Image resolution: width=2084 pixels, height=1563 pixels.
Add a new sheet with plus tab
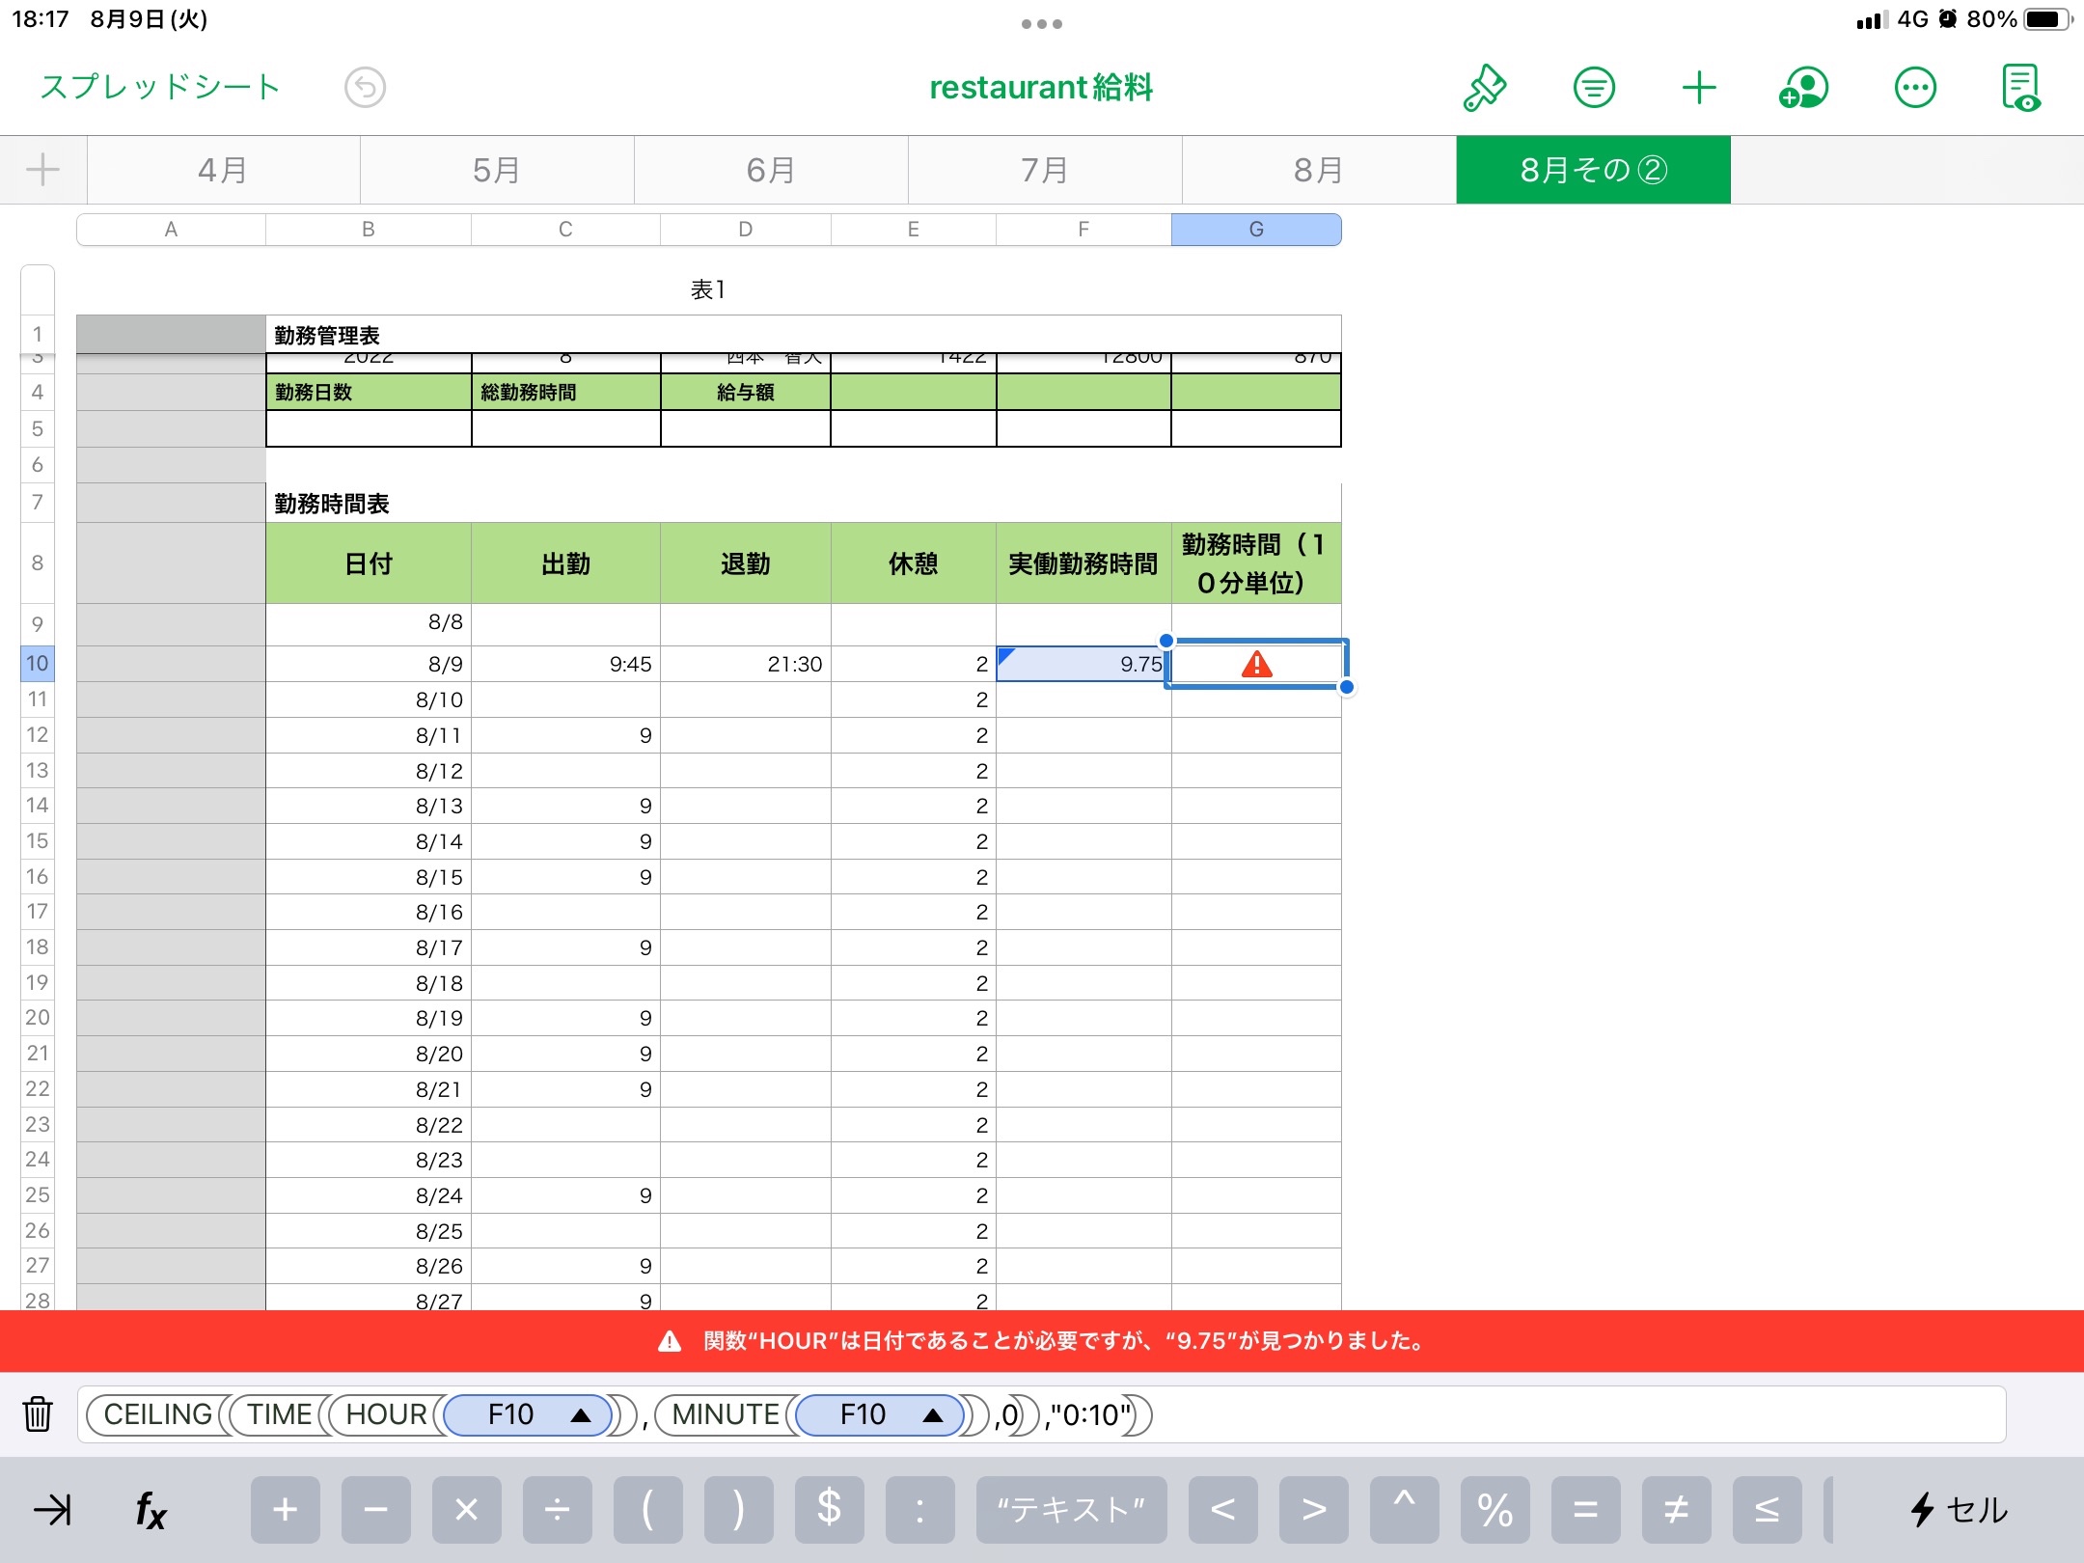(x=42, y=171)
